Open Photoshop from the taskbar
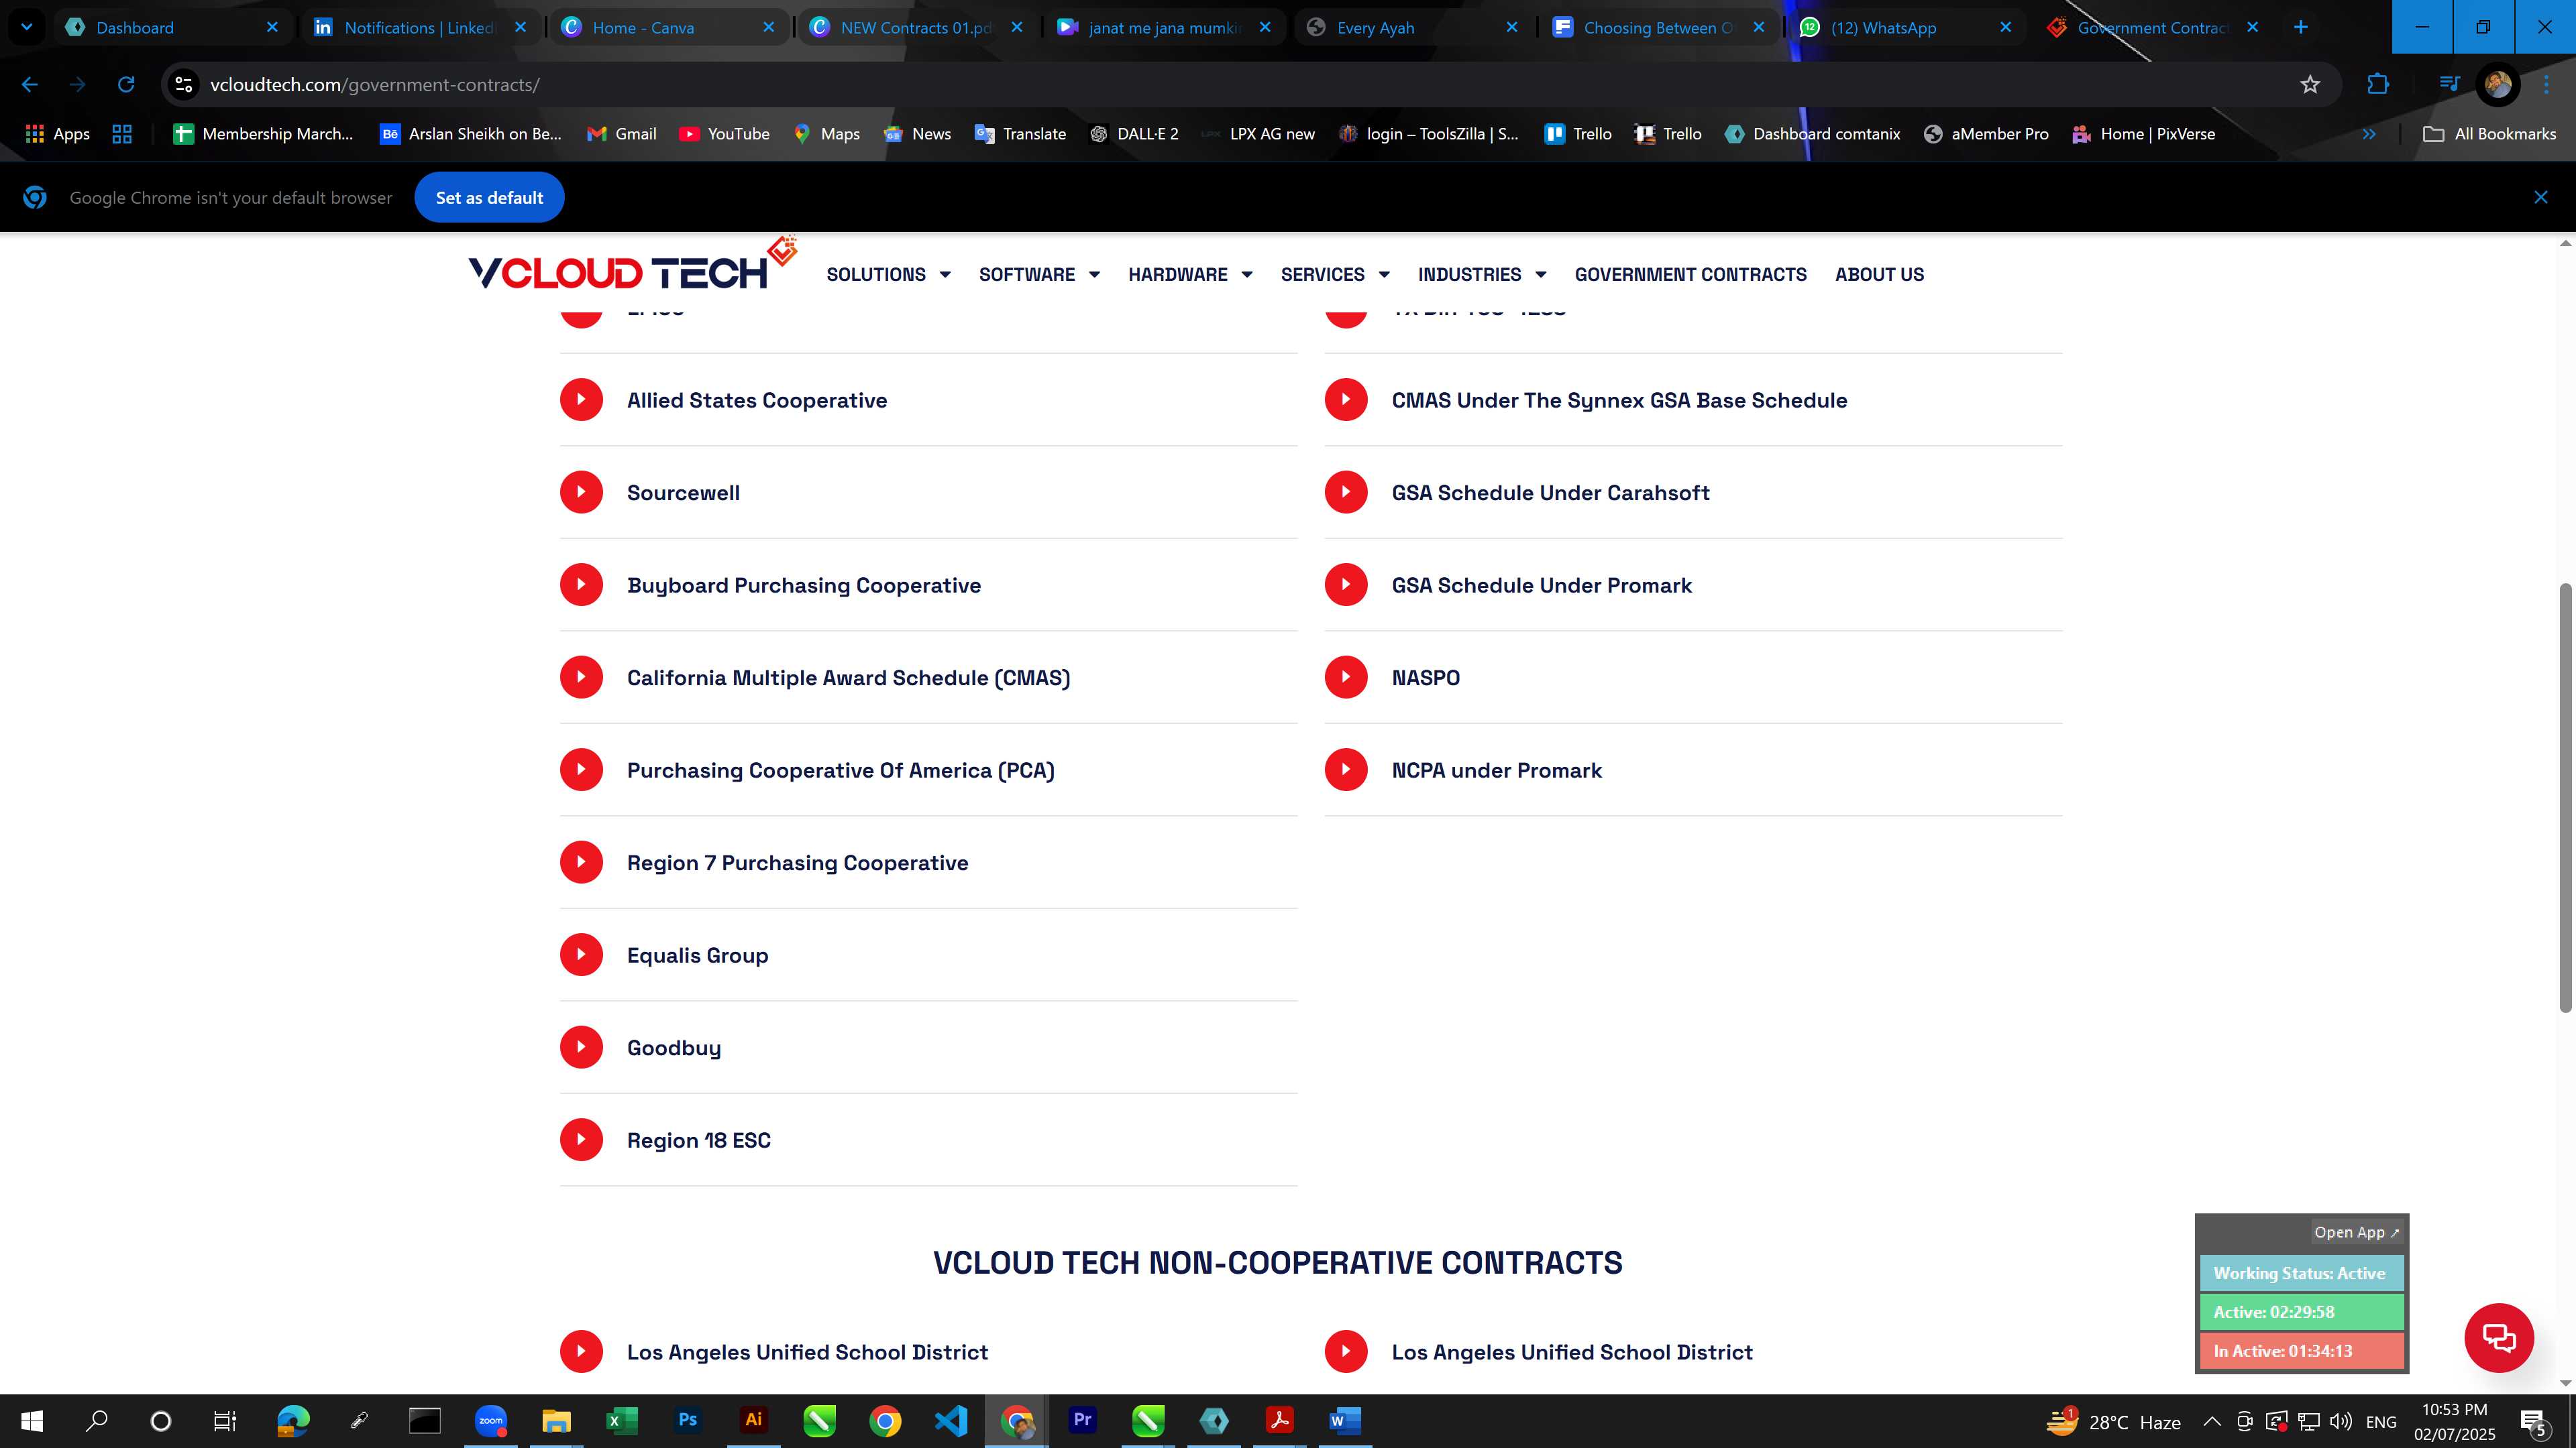 tap(687, 1420)
